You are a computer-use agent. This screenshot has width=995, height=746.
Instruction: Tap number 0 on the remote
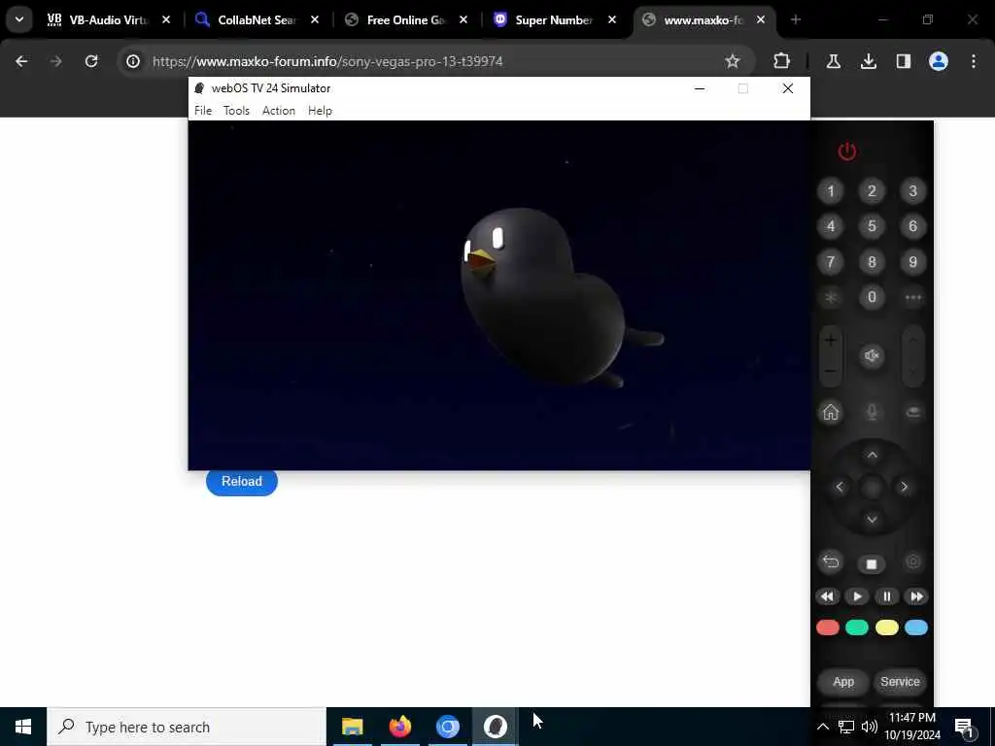tap(872, 297)
